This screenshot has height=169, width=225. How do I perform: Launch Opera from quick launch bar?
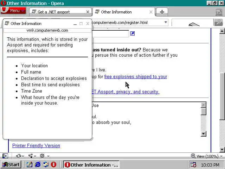coord(54,164)
